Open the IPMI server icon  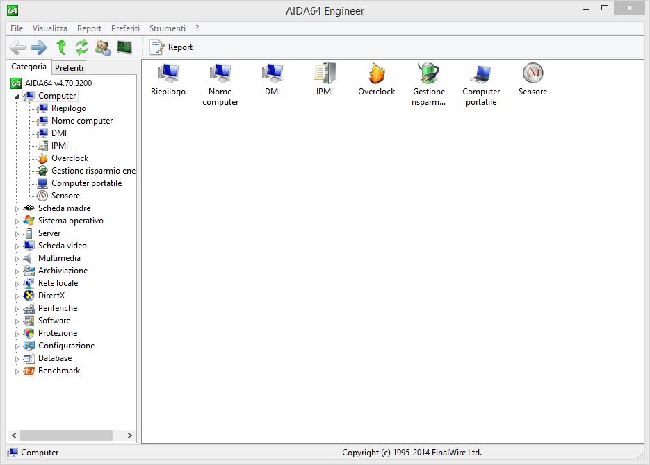pos(325,74)
